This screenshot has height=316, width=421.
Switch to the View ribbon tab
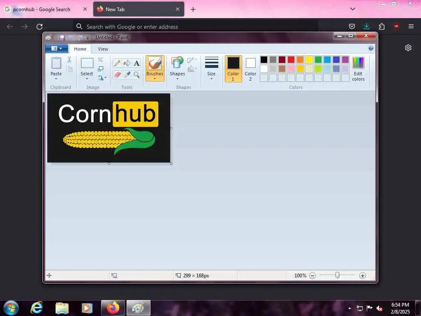(103, 49)
